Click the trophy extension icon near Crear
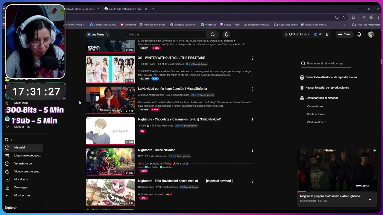This screenshot has width=383, height=215. tap(327, 34)
